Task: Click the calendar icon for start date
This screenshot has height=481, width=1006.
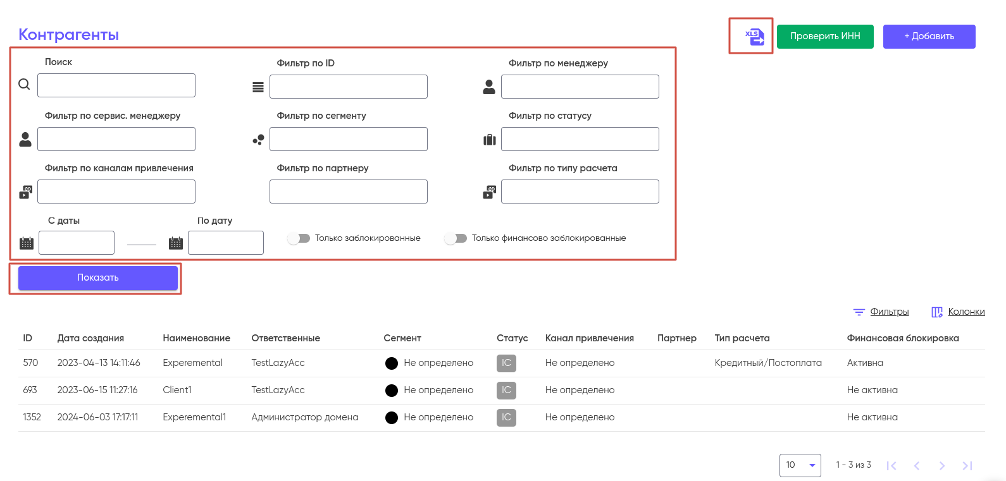Action: click(27, 243)
